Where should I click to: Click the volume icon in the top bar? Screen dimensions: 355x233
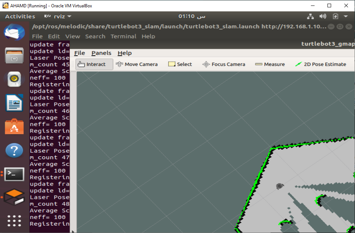[323, 16]
